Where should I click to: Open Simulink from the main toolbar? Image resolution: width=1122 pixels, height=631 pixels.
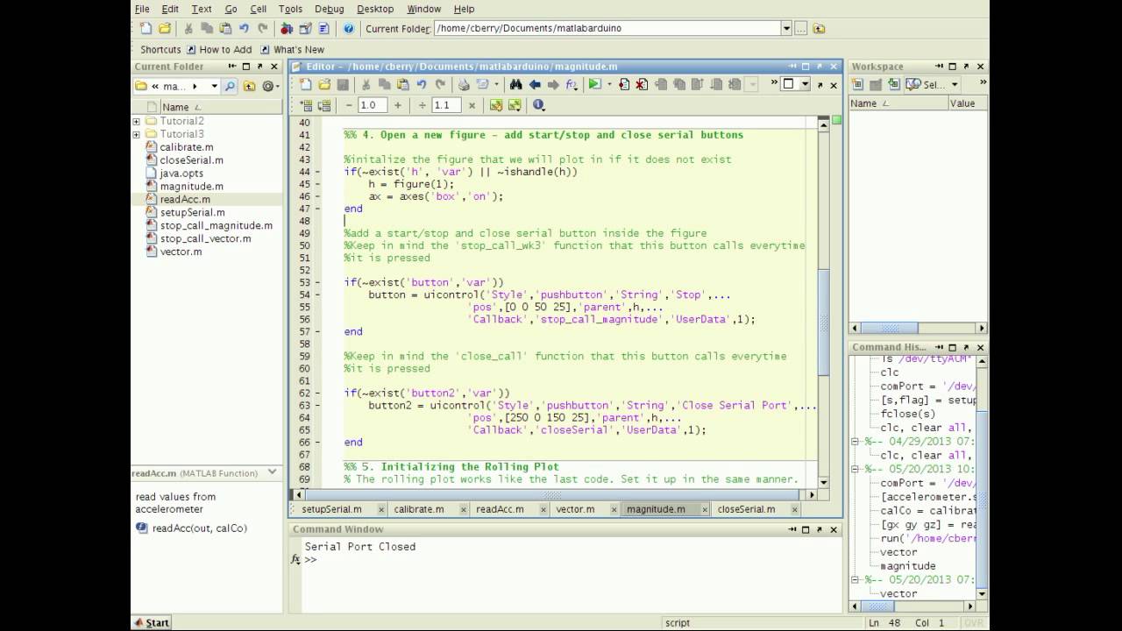(x=287, y=29)
